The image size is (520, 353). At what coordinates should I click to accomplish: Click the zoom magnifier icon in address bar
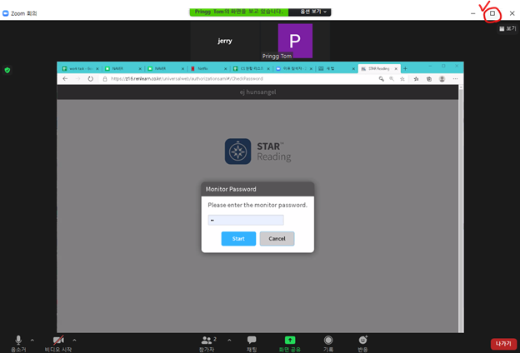point(392,79)
